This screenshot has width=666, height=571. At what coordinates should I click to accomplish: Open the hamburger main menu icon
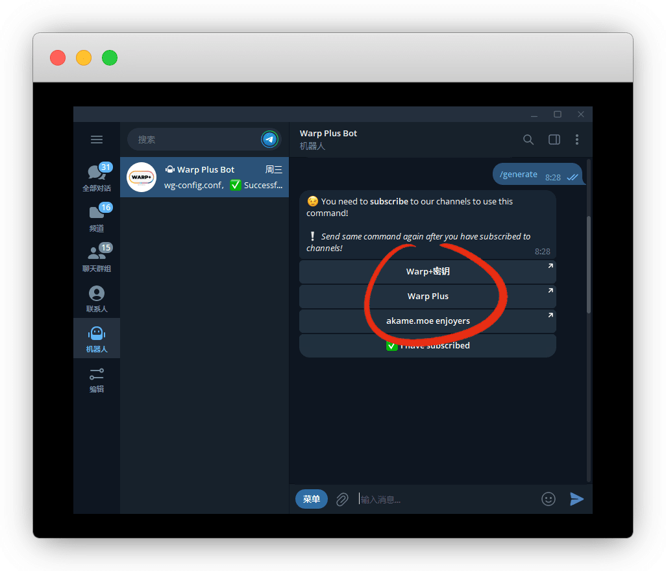tap(97, 140)
